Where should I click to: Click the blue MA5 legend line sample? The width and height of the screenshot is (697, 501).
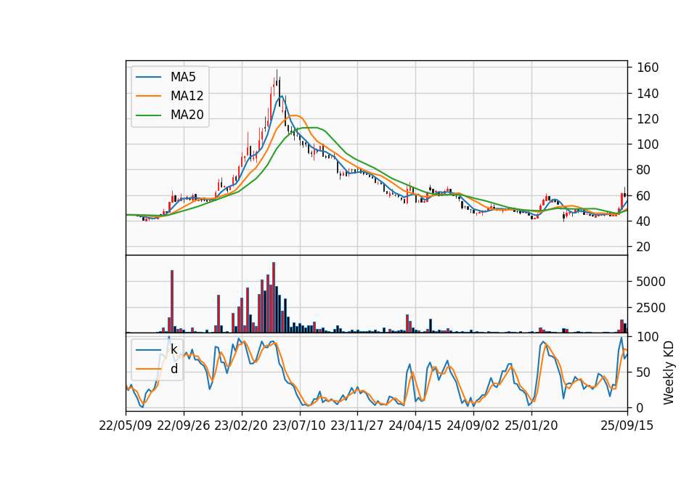click(148, 77)
